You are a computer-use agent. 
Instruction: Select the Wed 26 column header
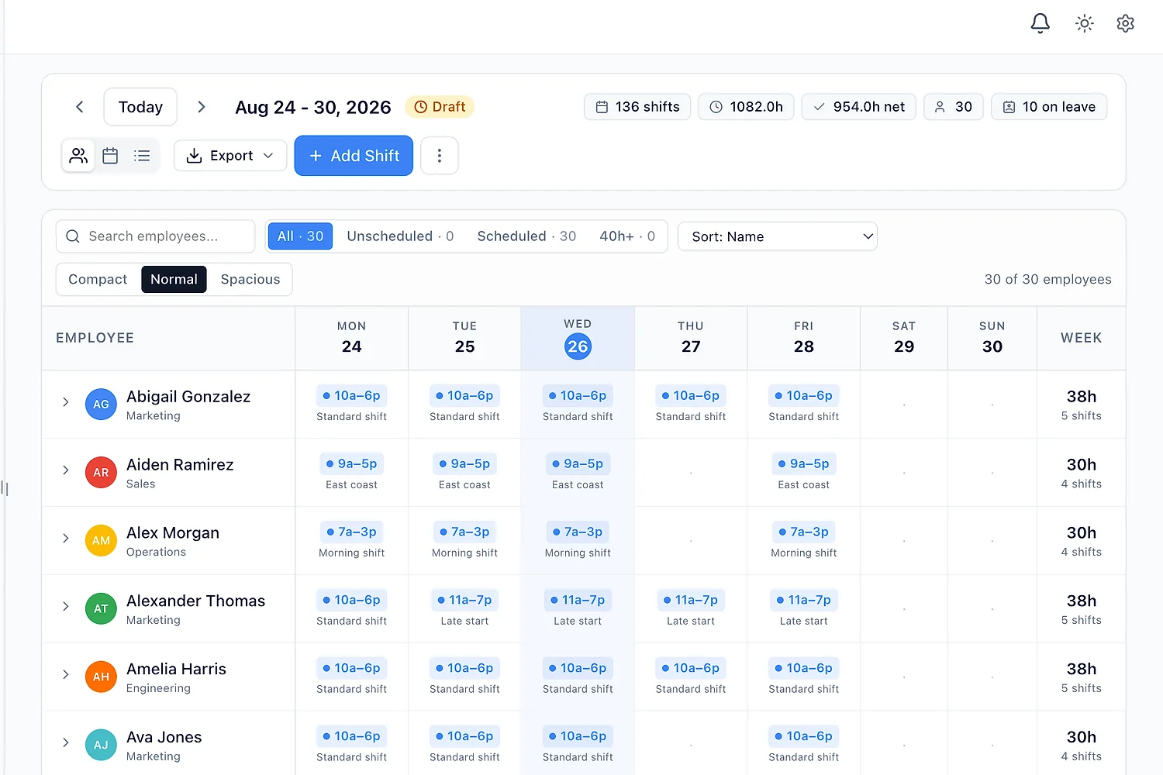click(x=578, y=339)
